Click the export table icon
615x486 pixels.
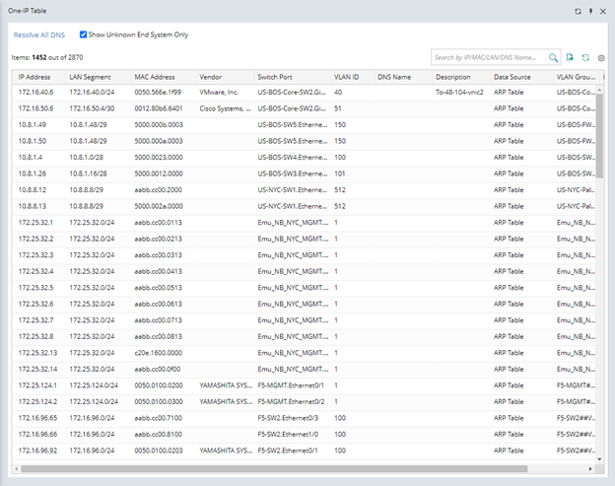[x=571, y=58]
